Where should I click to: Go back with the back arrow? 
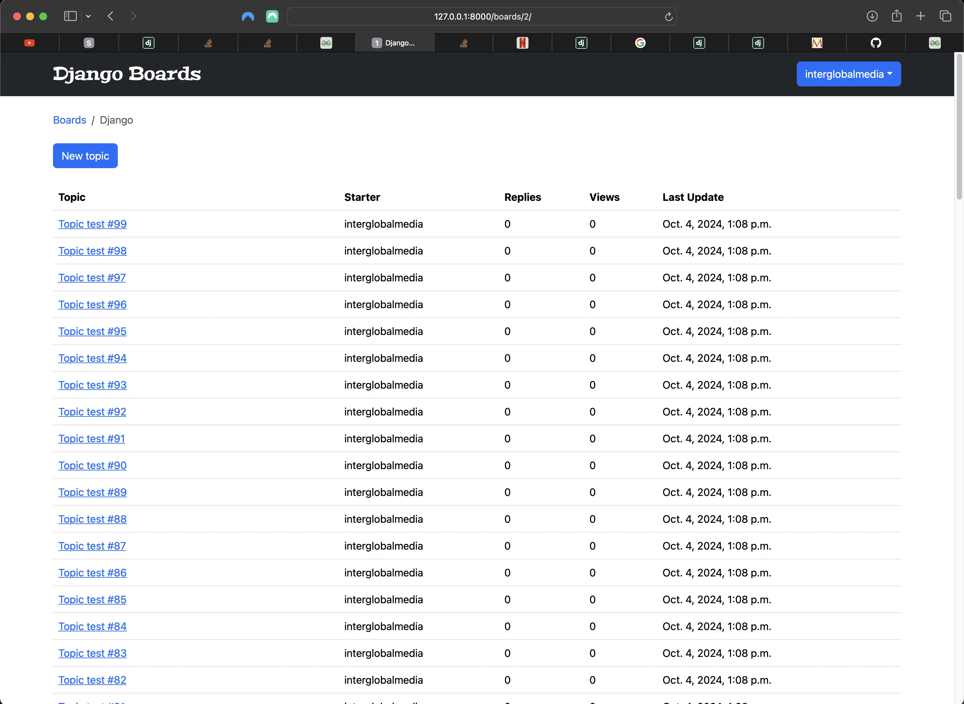(x=111, y=16)
